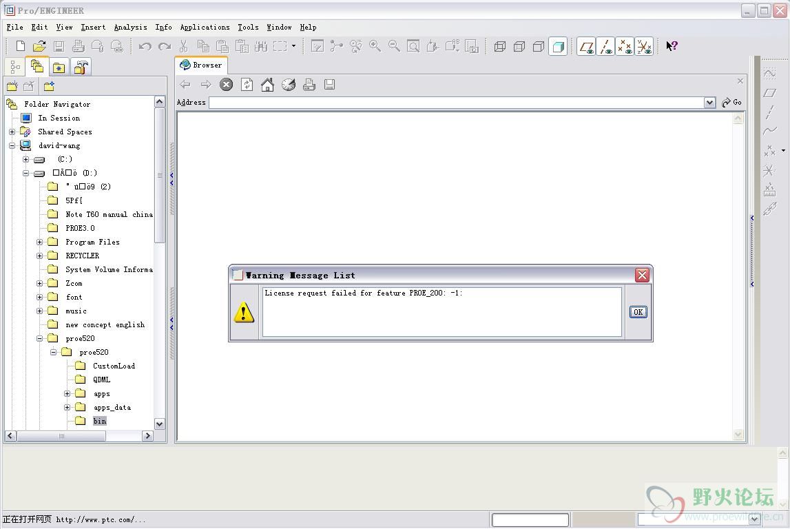
Task: Expand the apps_data folder
Action: coord(67,407)
